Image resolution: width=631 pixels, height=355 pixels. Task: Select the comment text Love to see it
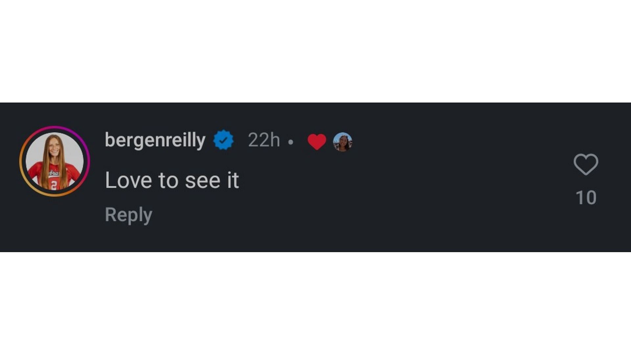pos(172,180)
